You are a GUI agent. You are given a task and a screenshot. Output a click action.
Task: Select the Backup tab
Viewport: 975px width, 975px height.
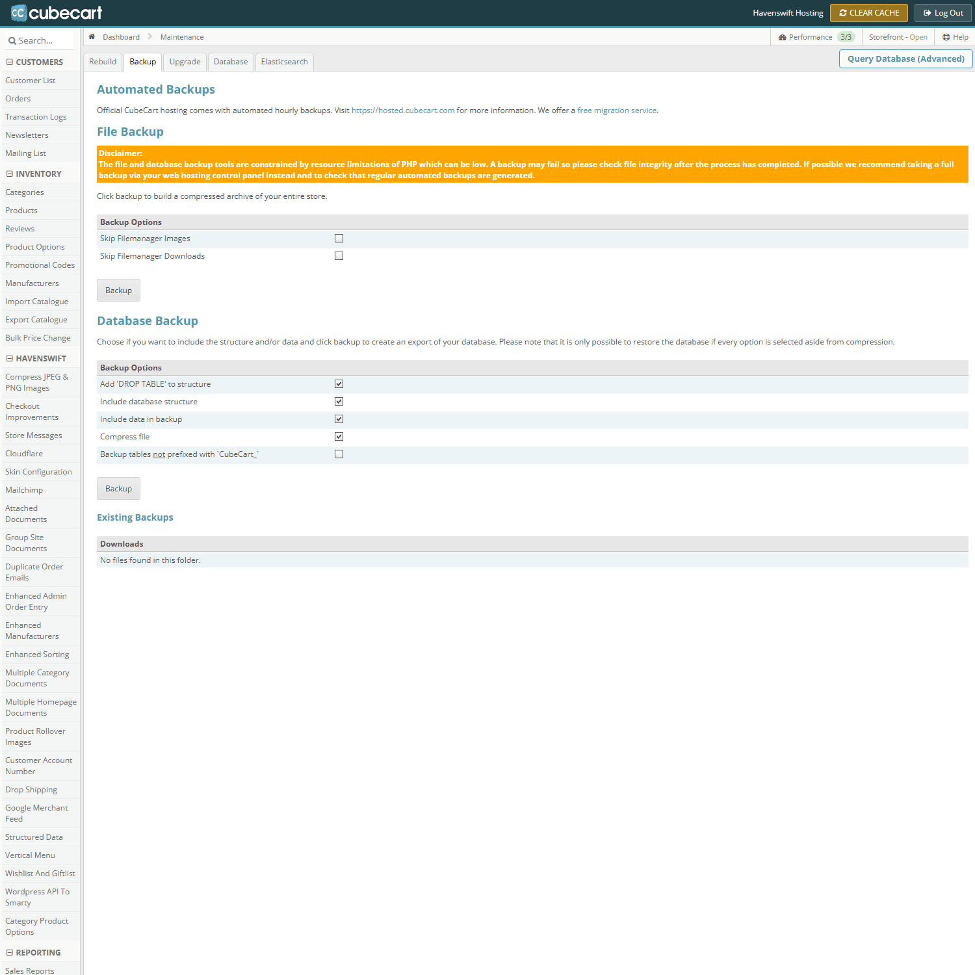[142, 62]
